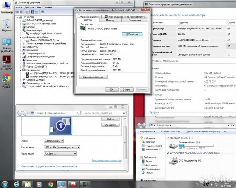Open Windows Explorer taskbar icon
Image resolution: width=236 pixels, height=188 pixels.
click(x=28, y=185)
